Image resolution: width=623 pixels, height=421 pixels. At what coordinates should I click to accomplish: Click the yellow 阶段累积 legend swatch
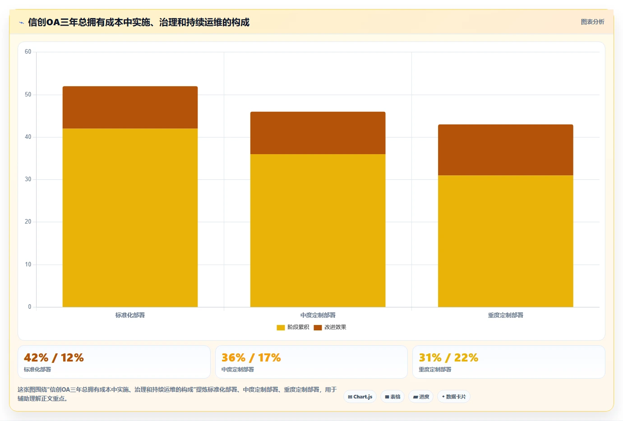(x=281, y=328)
